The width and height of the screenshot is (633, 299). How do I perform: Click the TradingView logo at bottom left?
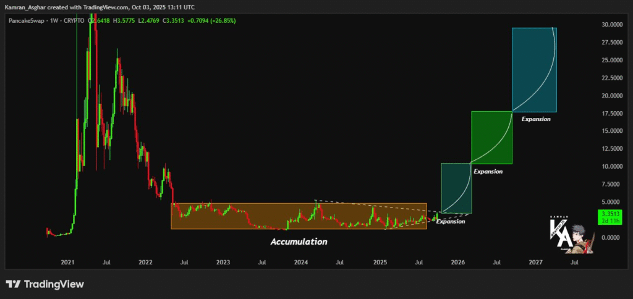(x=45, y=284)
